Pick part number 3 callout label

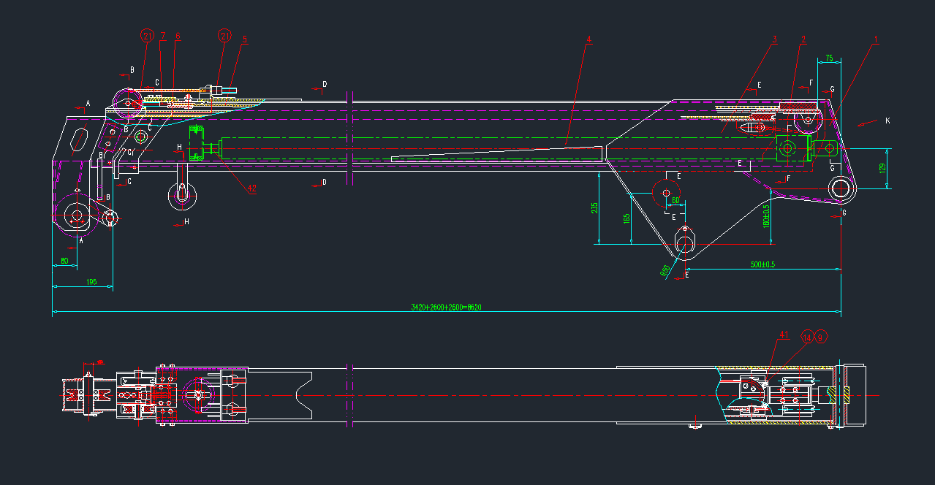(x=774, y=39)
